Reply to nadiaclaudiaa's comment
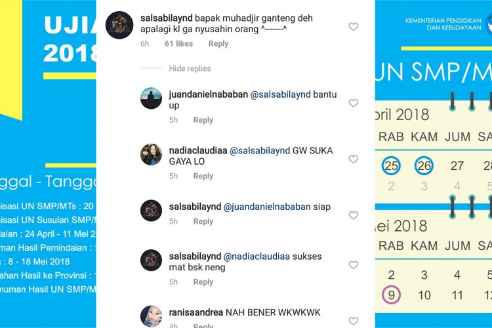 point(203,176)
